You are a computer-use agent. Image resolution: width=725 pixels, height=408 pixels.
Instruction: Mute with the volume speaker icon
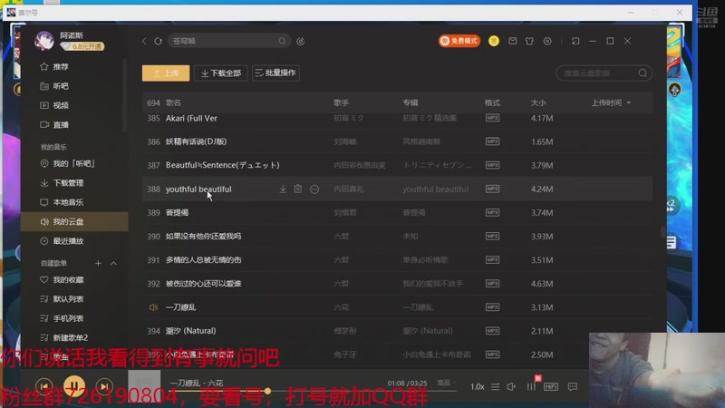click(x=512, y=387)
